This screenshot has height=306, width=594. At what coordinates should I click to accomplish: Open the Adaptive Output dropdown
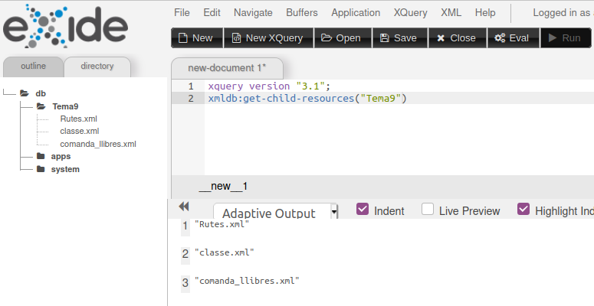276,213
